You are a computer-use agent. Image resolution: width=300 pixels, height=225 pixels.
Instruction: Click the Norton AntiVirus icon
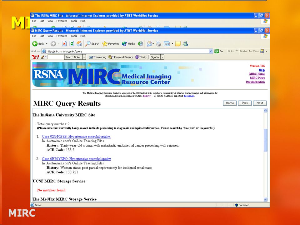click(x=262, y=51)
